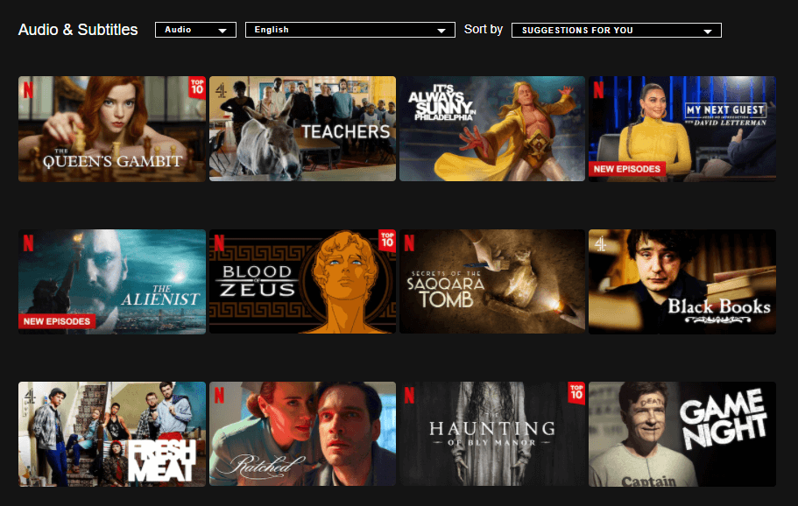This screenshot has width=798, height=506.
Task: Click New Episodes badge on My Next Guest
Action: (627, 169)
